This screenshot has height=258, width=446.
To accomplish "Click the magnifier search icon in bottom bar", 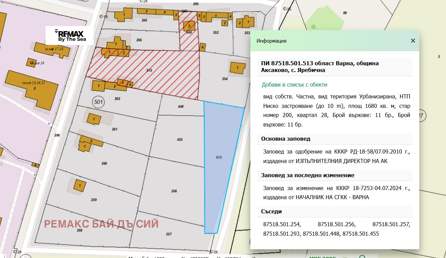I will point(362,257).
